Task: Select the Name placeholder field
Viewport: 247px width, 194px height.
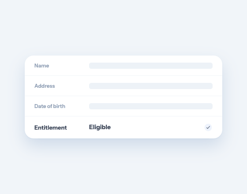Action: (x=151, y=66)
